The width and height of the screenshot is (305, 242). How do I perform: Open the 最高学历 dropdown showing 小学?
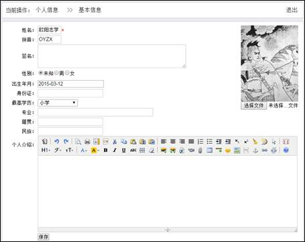58,103
